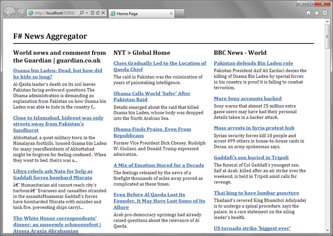The height and width of the screenshot is (236, 333).
Task: Open 'Even Before Al Qaeda Lost Its Founder'
Action: pyautogui.click(x=159, y=201)
